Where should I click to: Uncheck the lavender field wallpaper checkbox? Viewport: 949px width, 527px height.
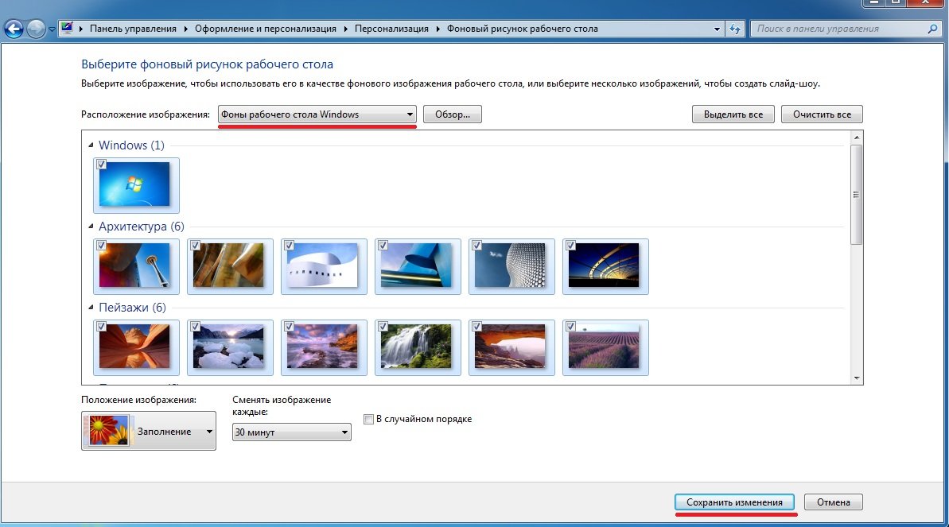[570, 327]
